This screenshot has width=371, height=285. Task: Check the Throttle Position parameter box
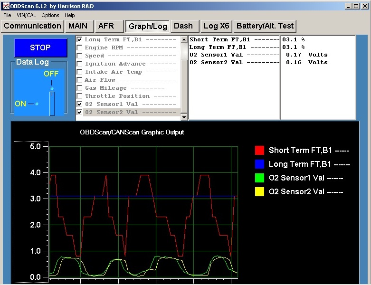point(79,96)
